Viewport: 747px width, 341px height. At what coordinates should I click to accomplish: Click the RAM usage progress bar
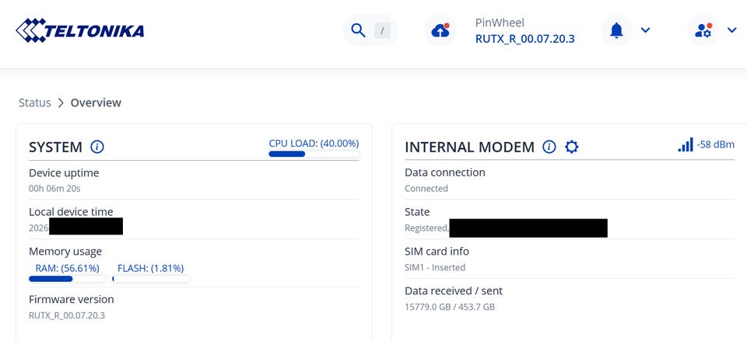point(68,279)
